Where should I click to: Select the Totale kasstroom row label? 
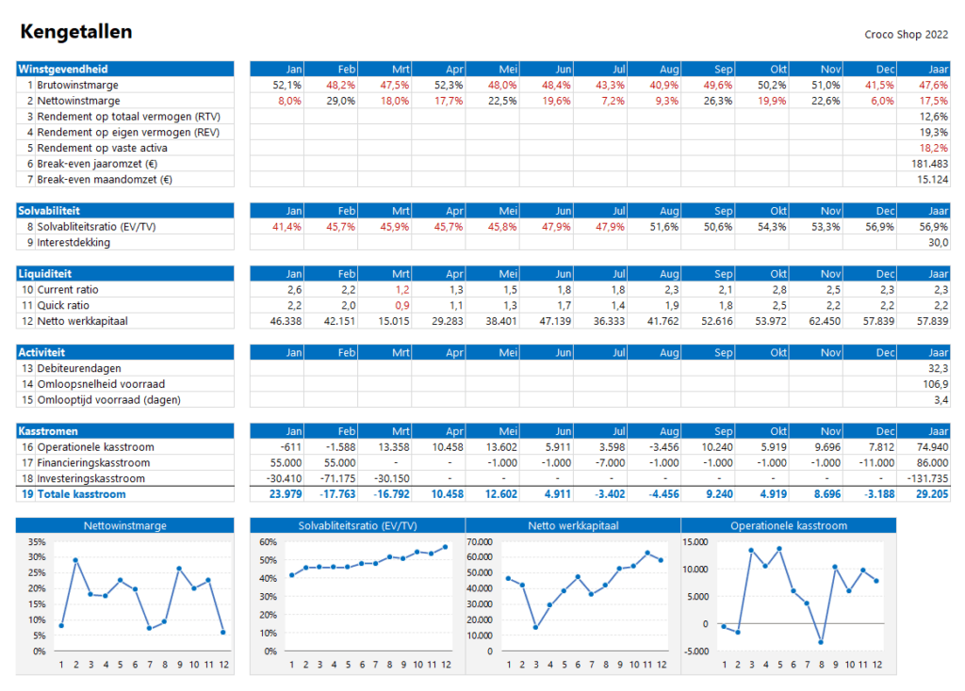(x=81, y=494)
